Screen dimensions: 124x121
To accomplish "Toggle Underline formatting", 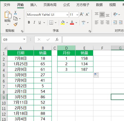I will (x=40, y=22).
